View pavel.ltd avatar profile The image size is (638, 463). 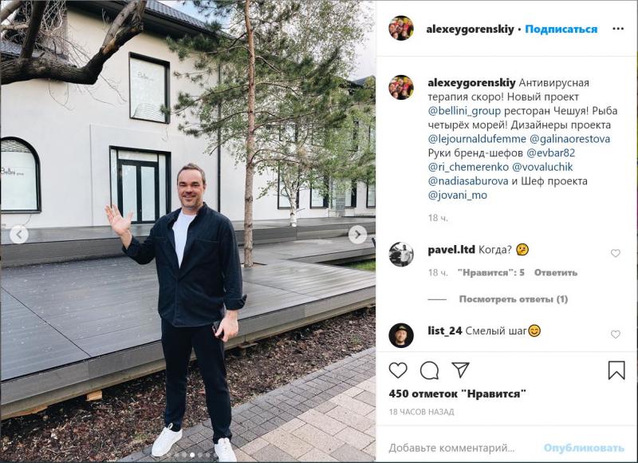click(401, 254)
